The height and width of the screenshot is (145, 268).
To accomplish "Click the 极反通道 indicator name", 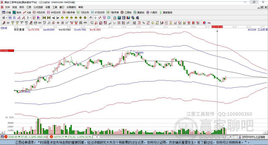I will point(19,30).
